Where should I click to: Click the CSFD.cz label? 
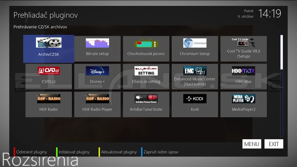pyautogui.click(x=49, y=81)
